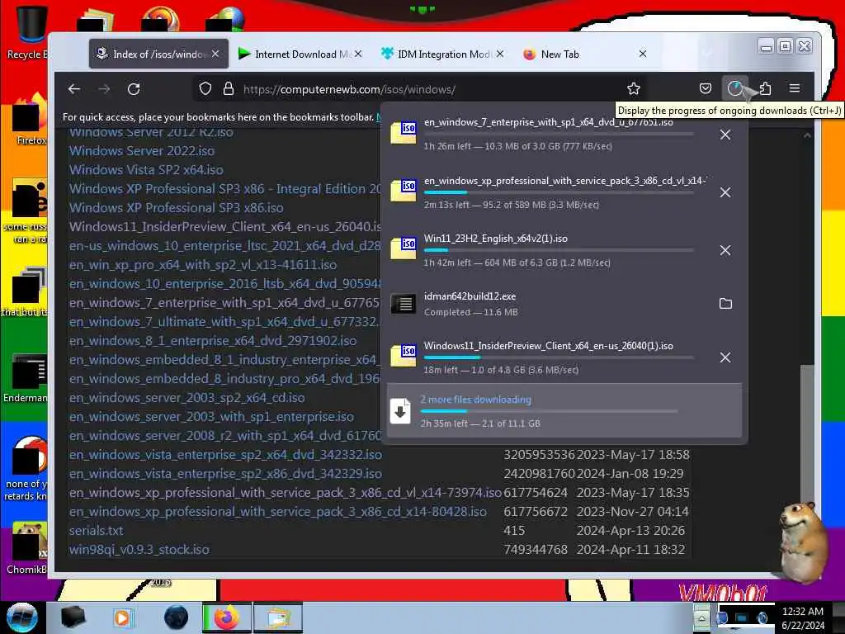Click the date 2024-Apr-13 20:26
The height and width of the screenshot is (634, 845).
630,531
